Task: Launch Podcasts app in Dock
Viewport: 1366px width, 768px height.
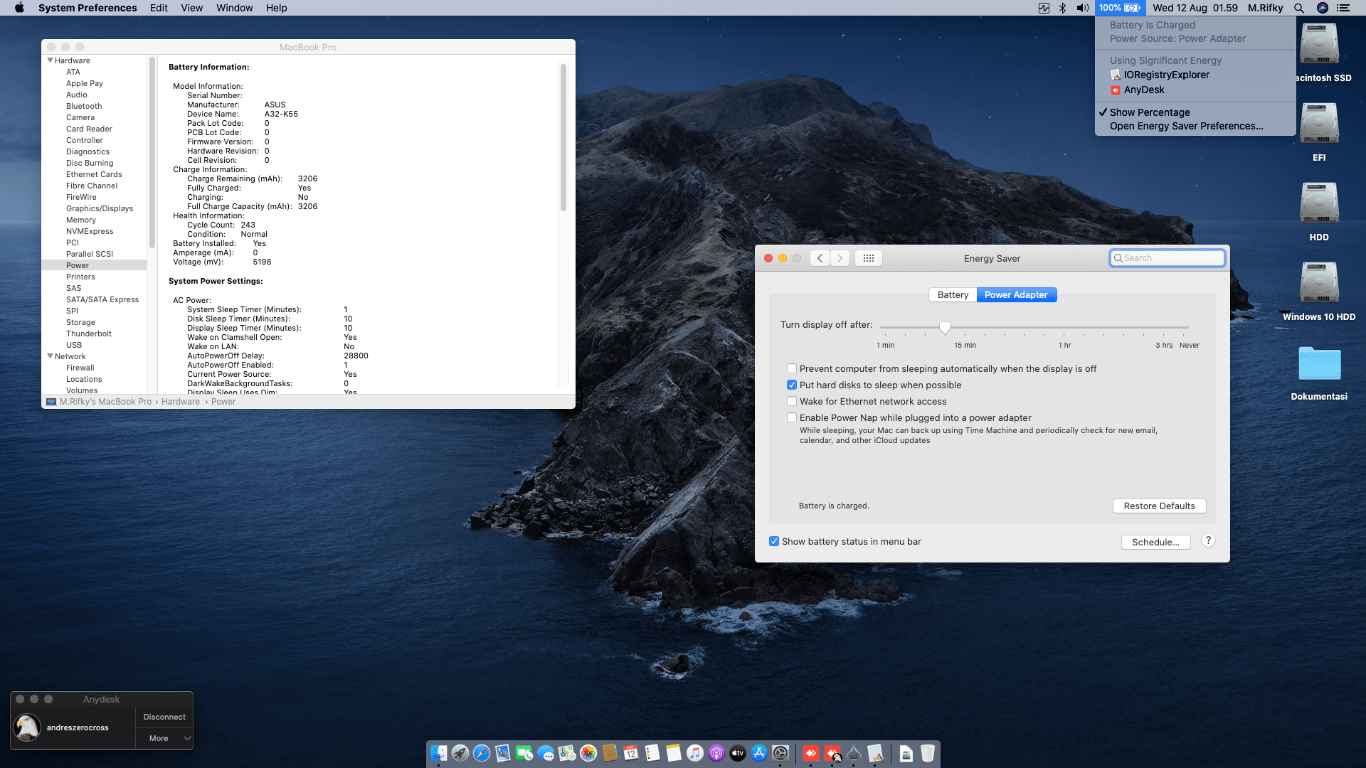Action: (716, 753)
